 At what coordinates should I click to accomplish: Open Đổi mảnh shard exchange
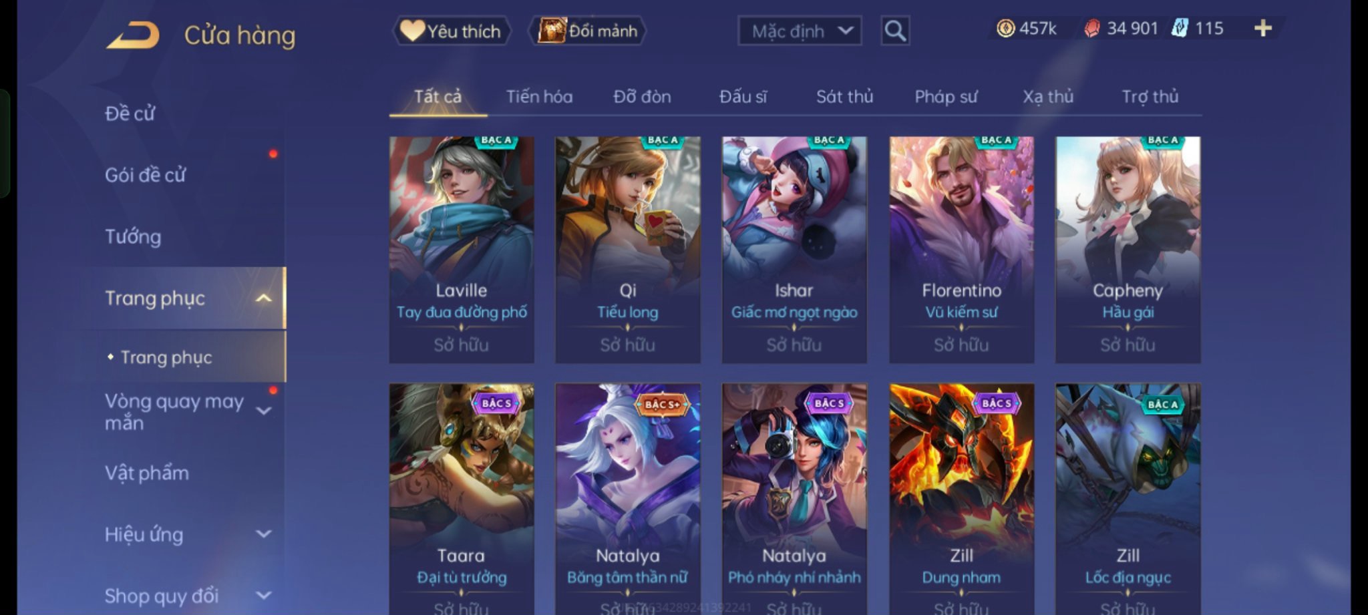[x=588, y=31]
